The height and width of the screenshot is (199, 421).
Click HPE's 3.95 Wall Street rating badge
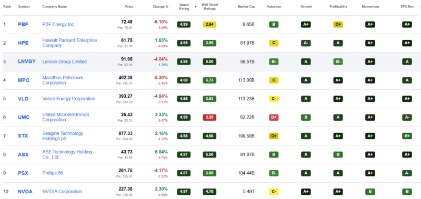tap(209, 43)
